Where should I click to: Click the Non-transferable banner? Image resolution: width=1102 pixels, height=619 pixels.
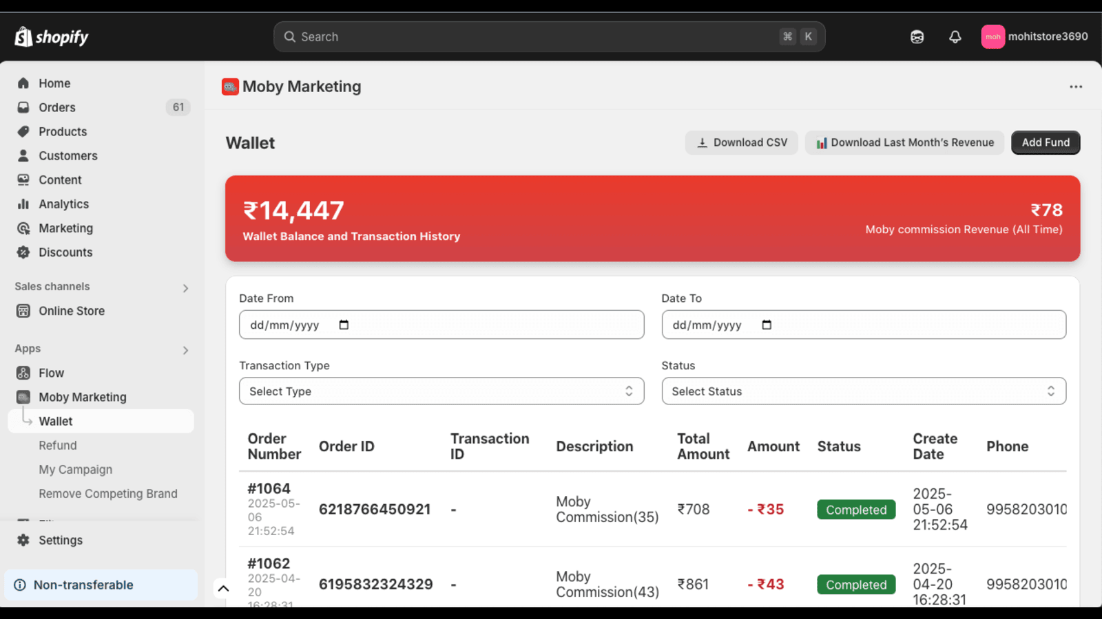coord(101,585)
